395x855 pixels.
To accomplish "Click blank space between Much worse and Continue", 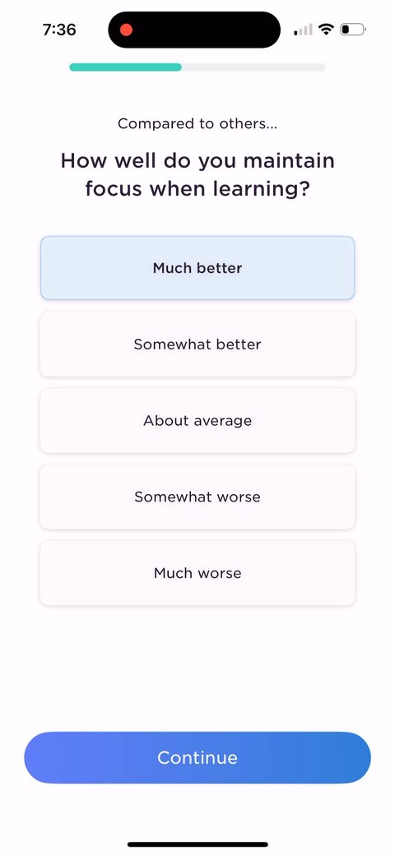I will [x=197, y=668].
